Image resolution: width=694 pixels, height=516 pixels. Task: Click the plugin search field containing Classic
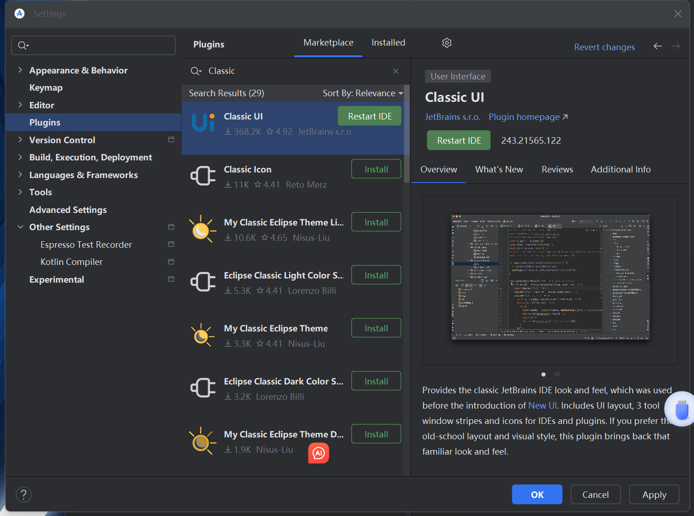tap(295, 71)
